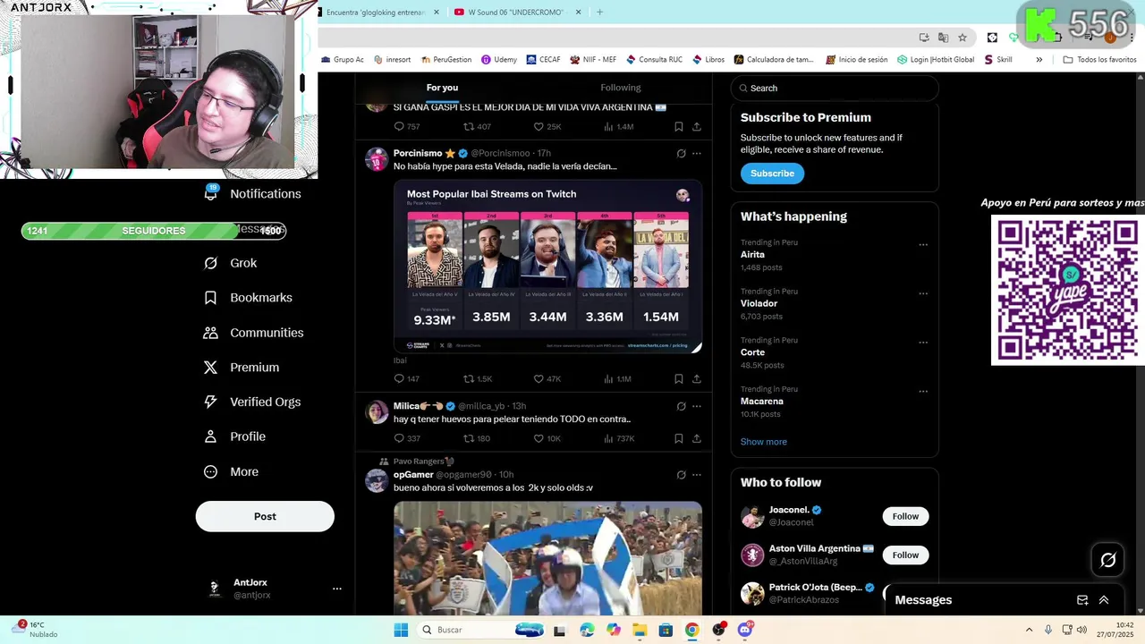The image size is (1145, 644).
Task: Open Windows Start menu
Action: [x=401, y=630]
